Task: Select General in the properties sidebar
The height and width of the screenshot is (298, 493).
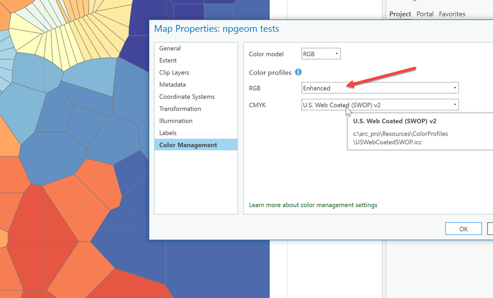Action: (171, 48)
